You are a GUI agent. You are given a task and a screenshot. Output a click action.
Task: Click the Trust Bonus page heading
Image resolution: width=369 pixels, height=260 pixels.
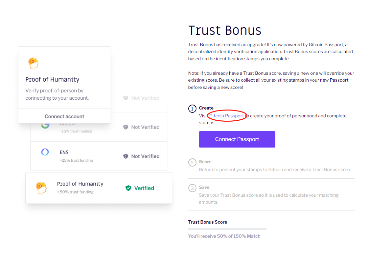click(x=225, y=30)
